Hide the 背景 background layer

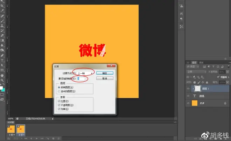[188, 103]
